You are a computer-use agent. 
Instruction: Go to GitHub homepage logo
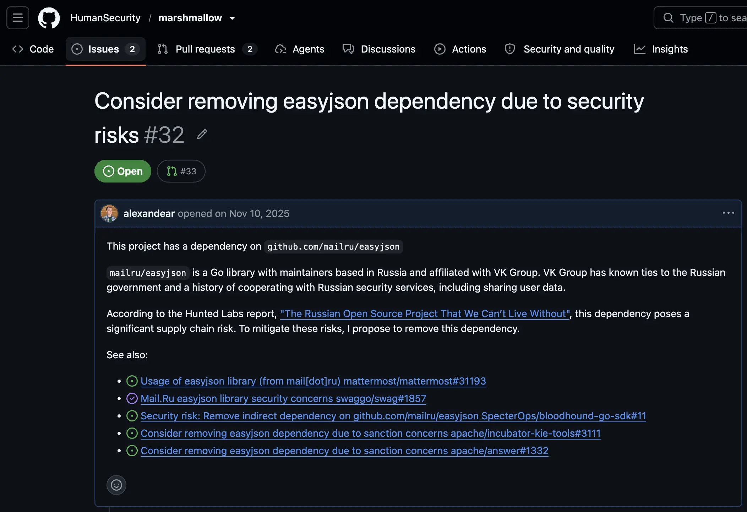(49, 18)
